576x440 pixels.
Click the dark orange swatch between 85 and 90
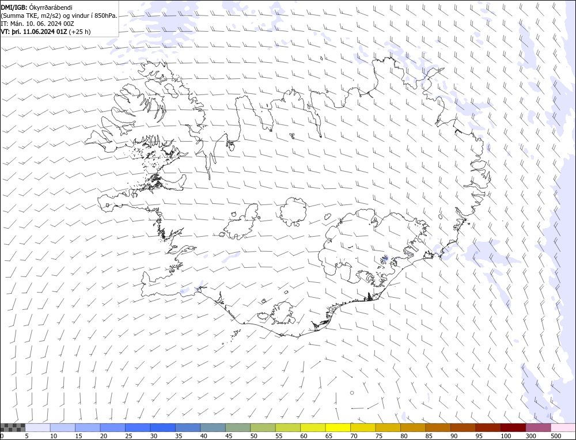(438, 427)
